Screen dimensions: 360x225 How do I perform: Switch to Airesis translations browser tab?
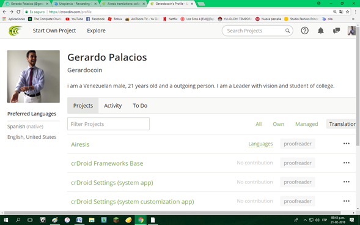point(123,4)
